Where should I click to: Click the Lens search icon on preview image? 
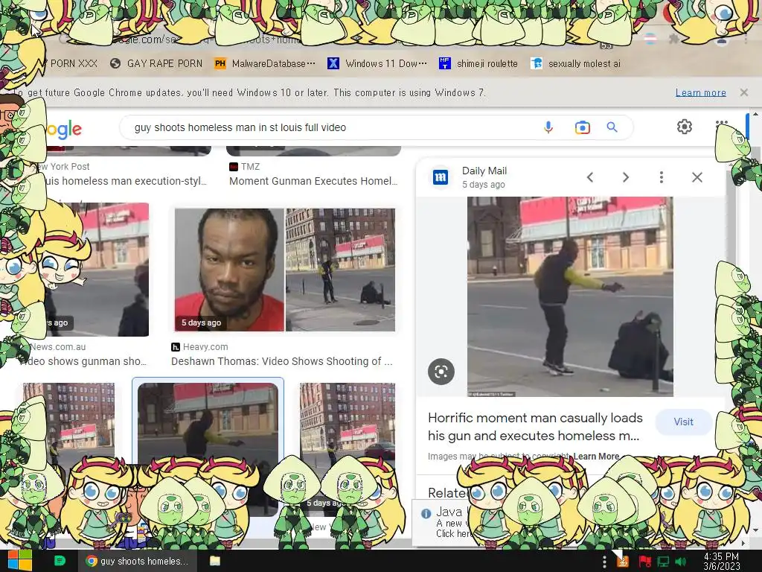[441, 372]
